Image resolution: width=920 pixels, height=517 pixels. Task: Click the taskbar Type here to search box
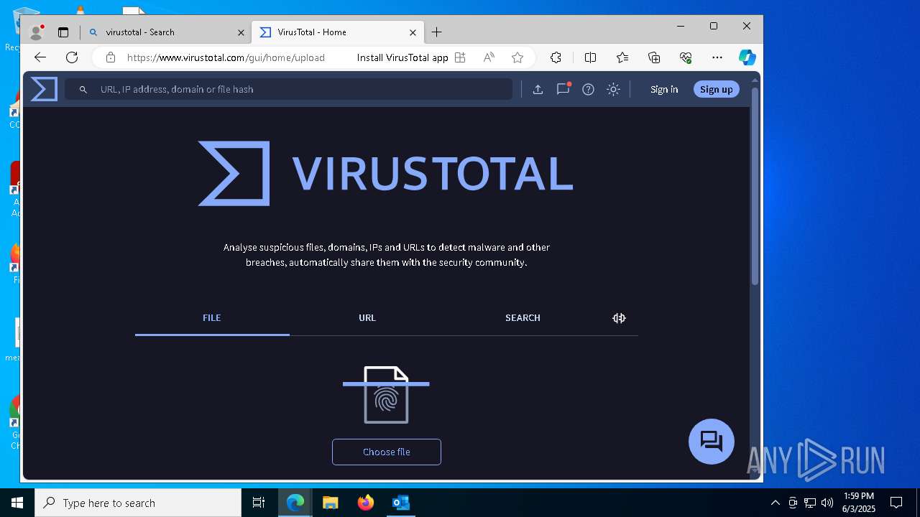point(138,503)
